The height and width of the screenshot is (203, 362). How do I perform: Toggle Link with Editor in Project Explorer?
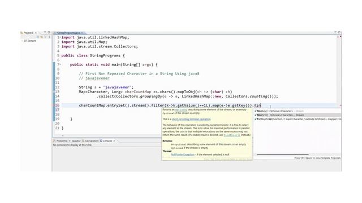[41, 37]
